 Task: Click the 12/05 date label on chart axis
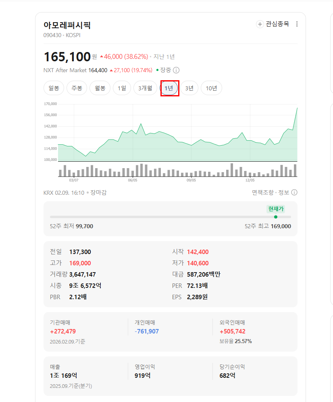(x=250, y=180)
